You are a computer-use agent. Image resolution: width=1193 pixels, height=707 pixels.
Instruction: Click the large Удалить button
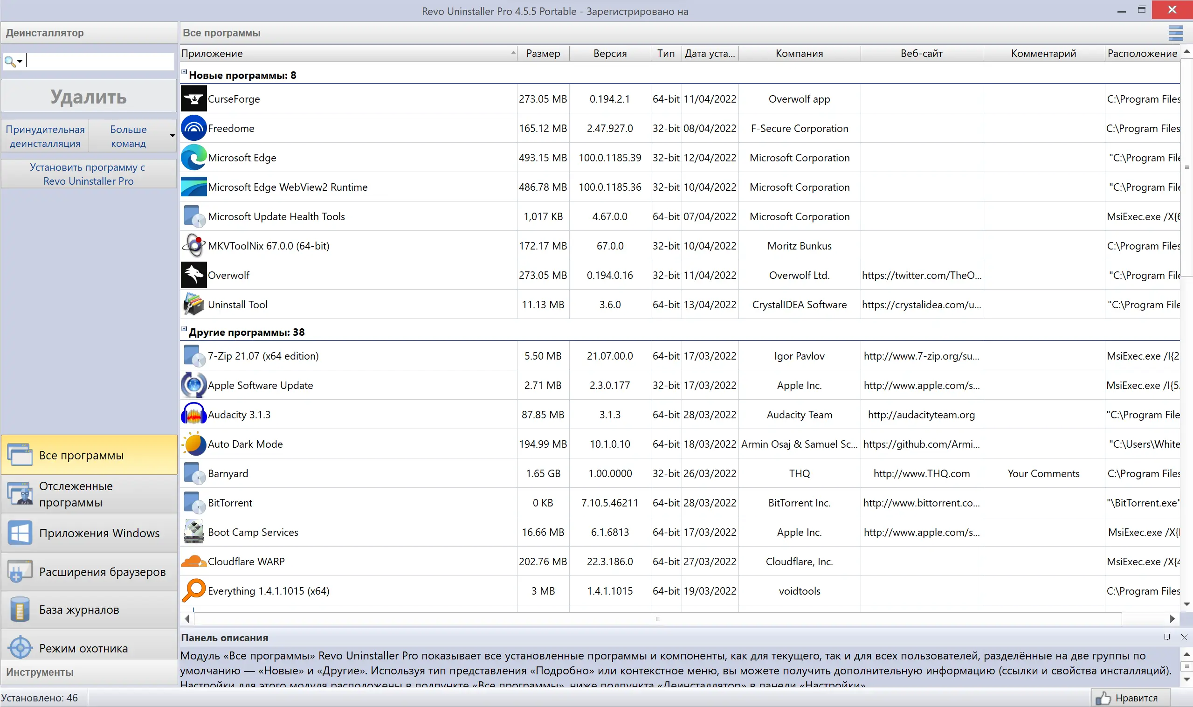89,97
